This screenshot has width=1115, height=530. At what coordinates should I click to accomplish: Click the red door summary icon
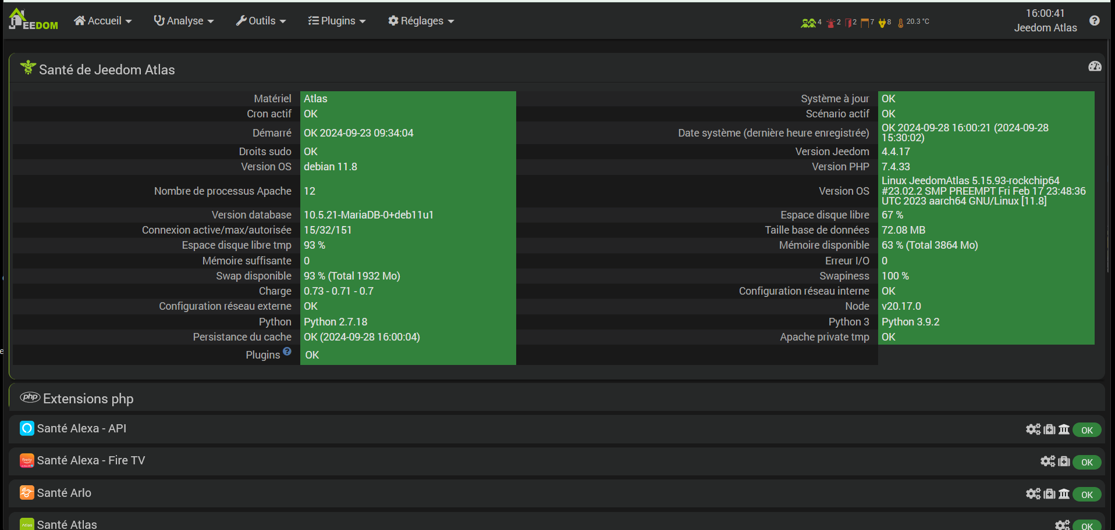849,23
